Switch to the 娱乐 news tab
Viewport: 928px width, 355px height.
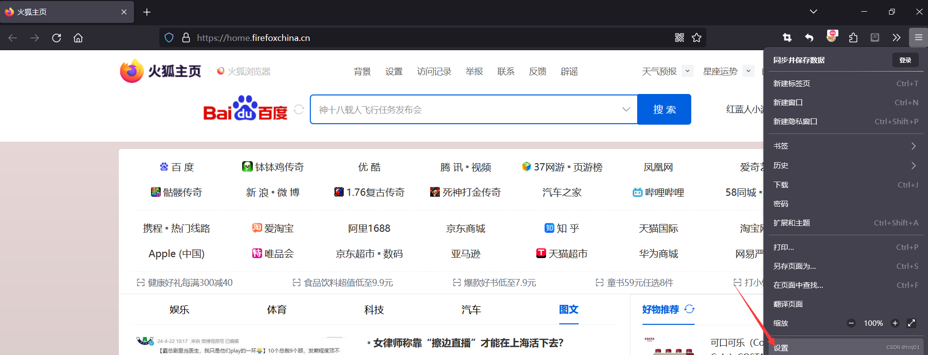(x=179, y=310)
